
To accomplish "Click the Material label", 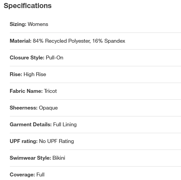I will [x=20, y=41].
